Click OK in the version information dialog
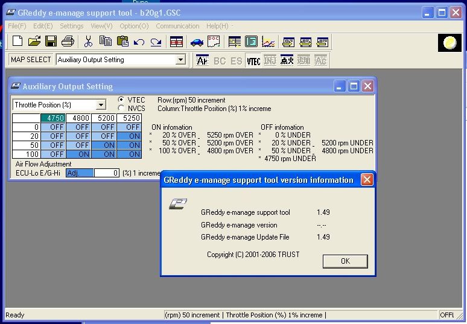The height and width of the screenshot is (324, 467). coord(345,261)
